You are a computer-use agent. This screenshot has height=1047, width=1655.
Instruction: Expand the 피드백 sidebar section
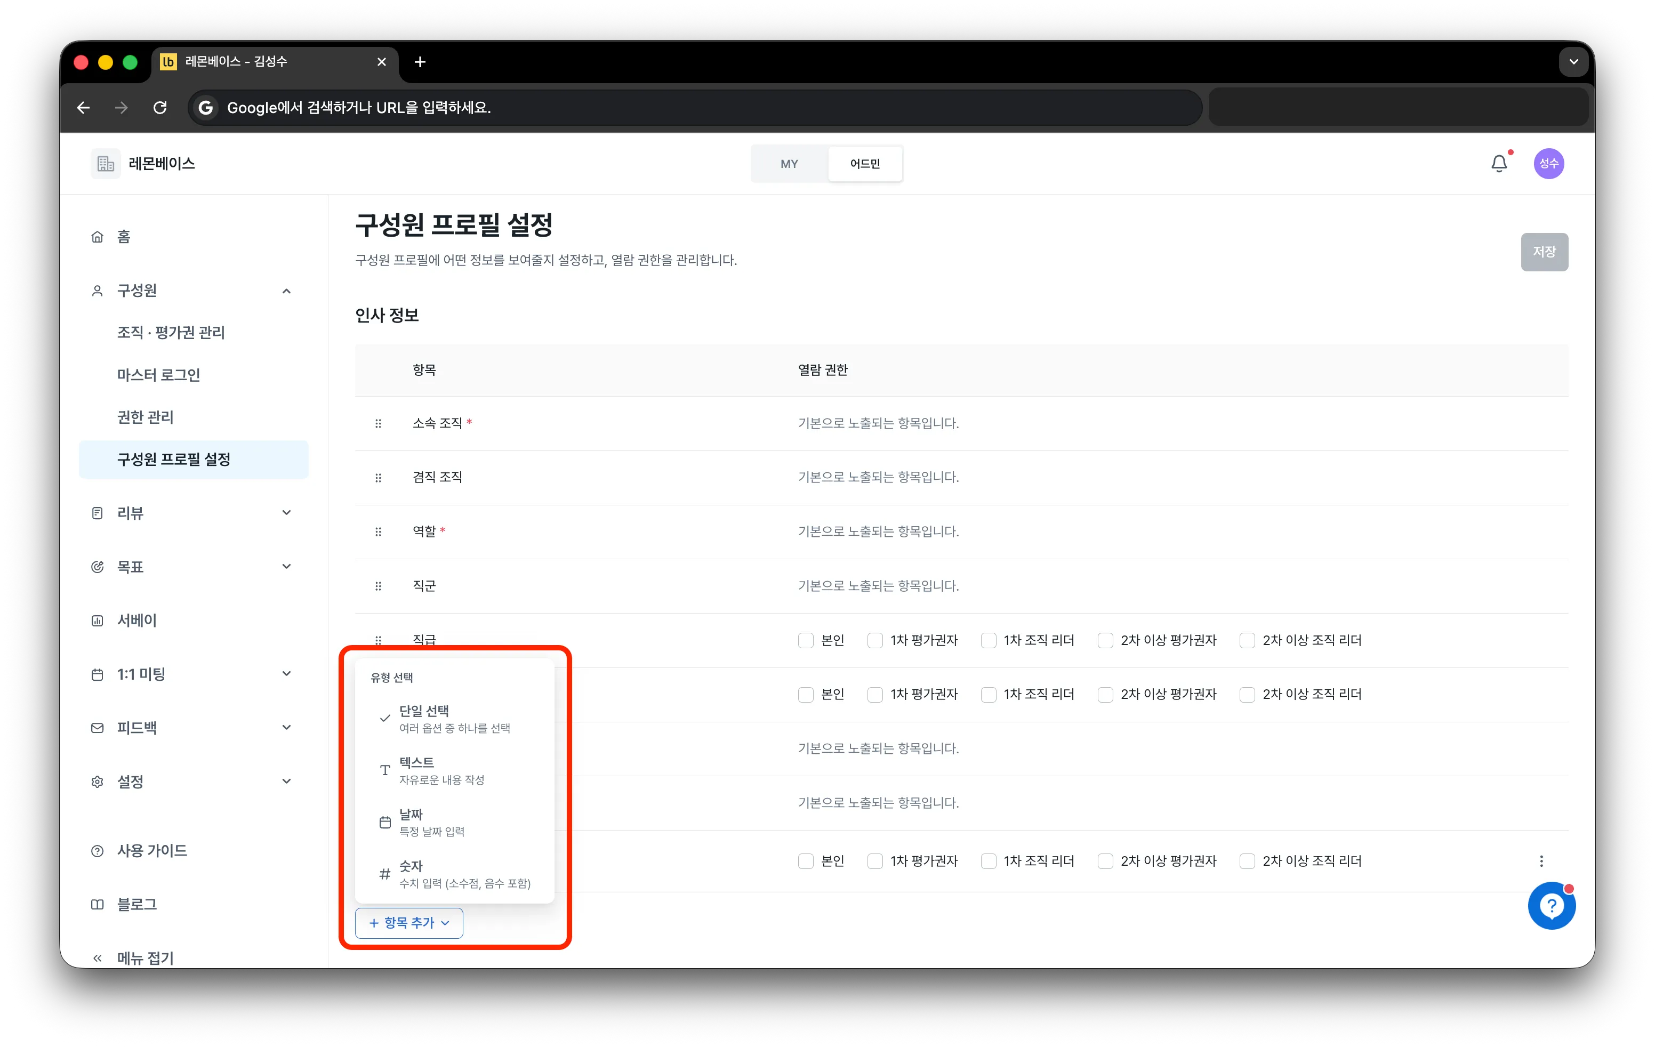pos(287,727)
